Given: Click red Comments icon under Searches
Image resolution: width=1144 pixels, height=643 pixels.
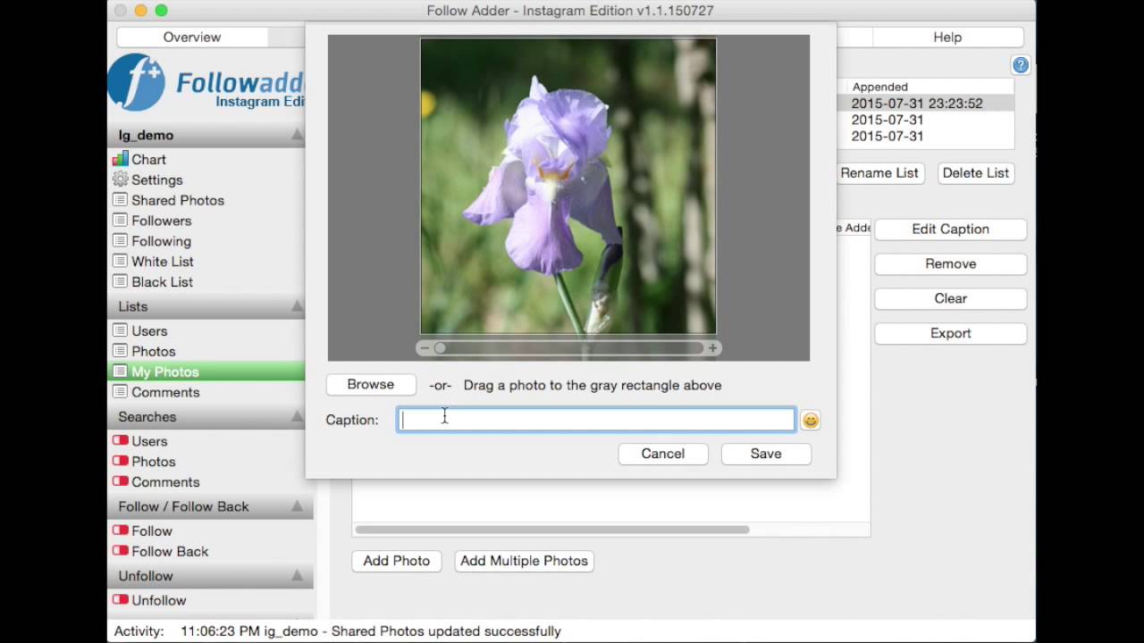Looking at the screenshot, I should point(120,482).
